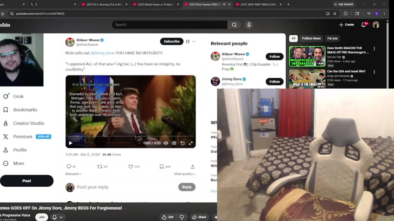
Task: Open YouTube account avatar menu
Action: (376, 25)
